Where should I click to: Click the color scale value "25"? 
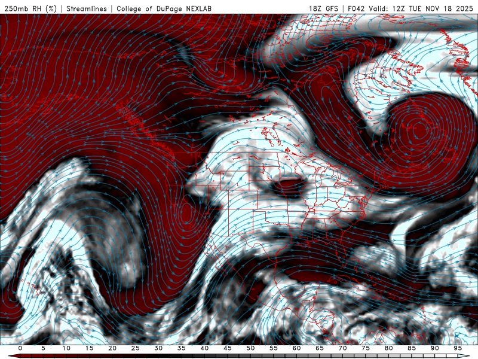coord(136,348)
